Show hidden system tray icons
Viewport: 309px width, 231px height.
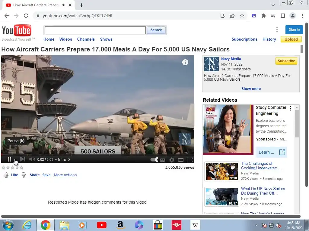(256, 225)
